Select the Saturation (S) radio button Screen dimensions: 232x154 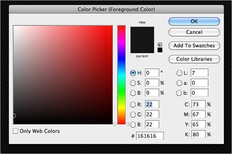click(133, 83)
